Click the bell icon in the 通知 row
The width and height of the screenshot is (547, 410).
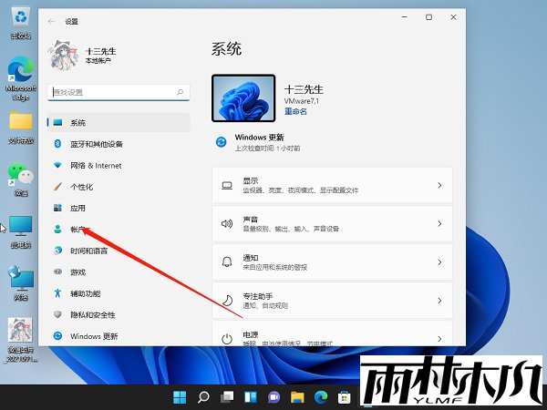coord(227,261)
